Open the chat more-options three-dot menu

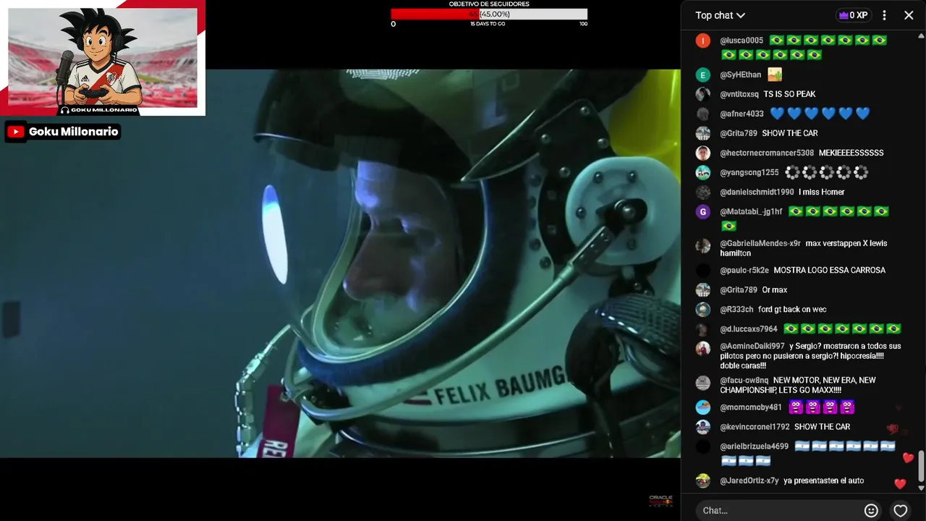[884, 15]
